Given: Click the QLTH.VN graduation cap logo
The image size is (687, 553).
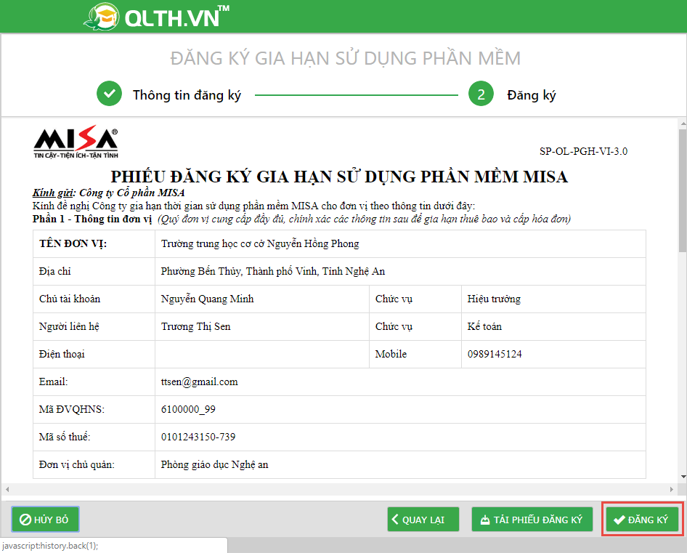Looking at the screenshot, I should pyautogui.click(x=101, y=16).
